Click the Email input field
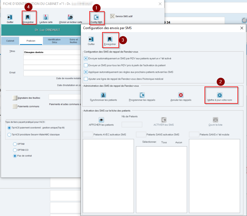 pos(52,73)
